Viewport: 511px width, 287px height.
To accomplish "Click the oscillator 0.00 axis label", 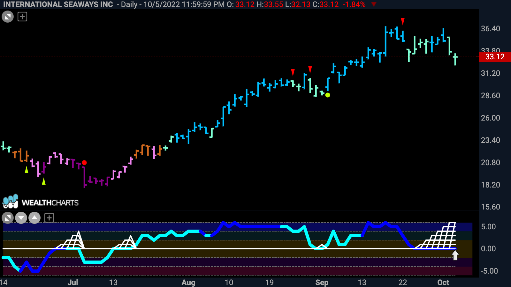I will coord(489,249).
